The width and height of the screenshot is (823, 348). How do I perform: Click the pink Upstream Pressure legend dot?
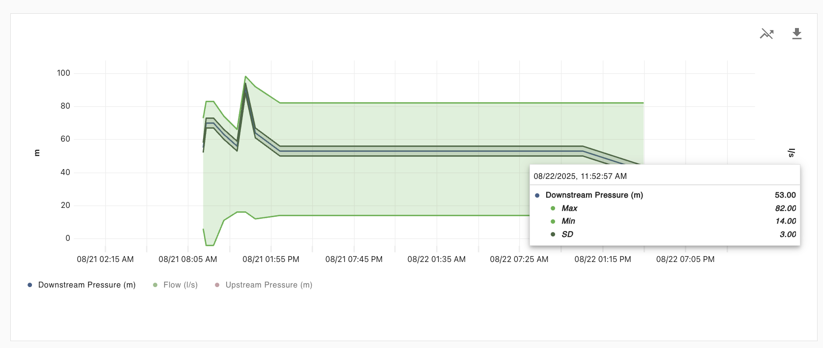coord(217,285)
